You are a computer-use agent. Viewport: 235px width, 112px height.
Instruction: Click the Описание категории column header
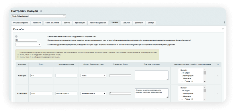pyautogui.click(x=152, y=64)
